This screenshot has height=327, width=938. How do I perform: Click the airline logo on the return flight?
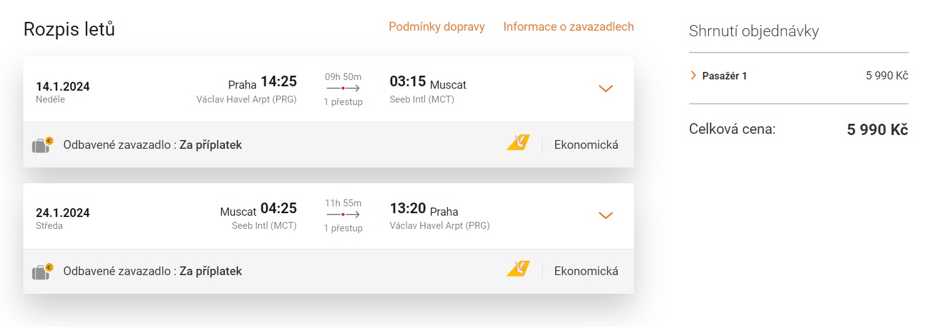(518, 269)
